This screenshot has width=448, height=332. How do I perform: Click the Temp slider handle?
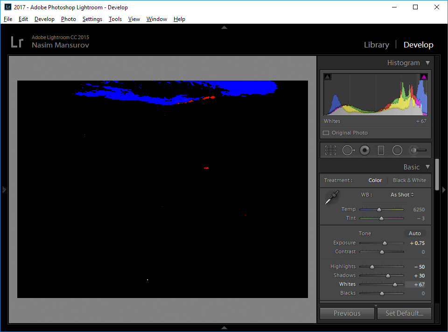379,210
